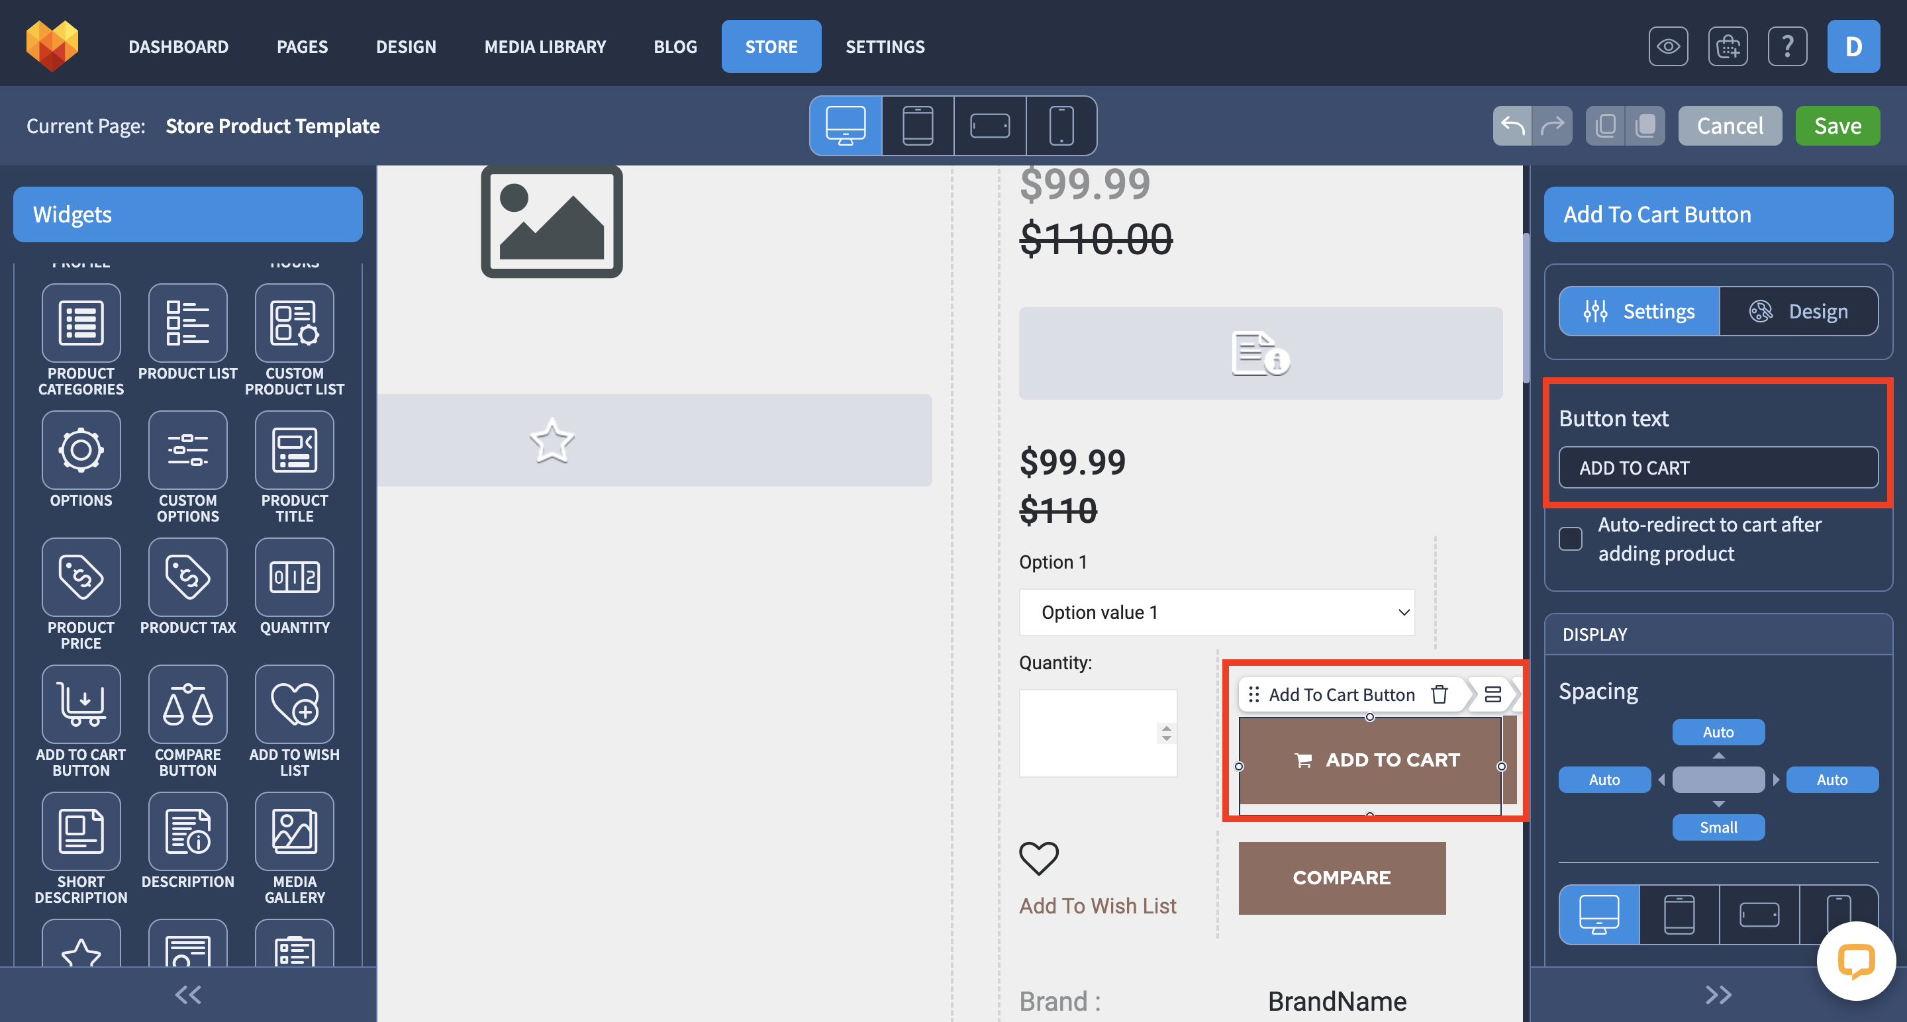The height and width of the screenshot is (1022, 1907).
Task: Click the undo arrow
Action: click(1512, 126)
